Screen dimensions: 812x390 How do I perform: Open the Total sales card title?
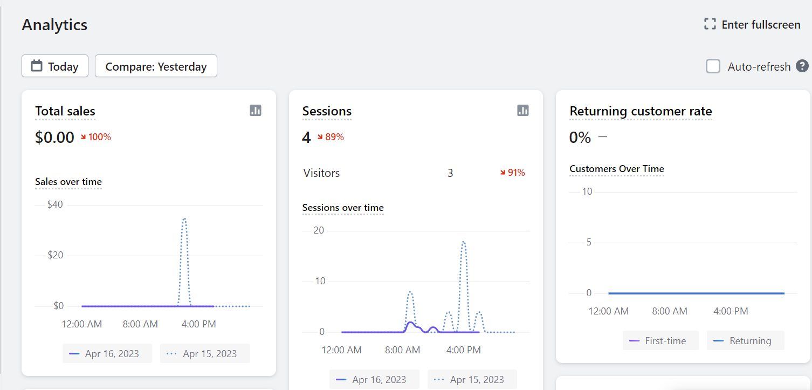(65, 111)
